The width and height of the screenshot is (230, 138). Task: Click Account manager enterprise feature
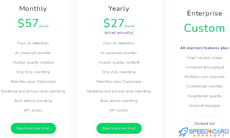[x=205, y=106]
